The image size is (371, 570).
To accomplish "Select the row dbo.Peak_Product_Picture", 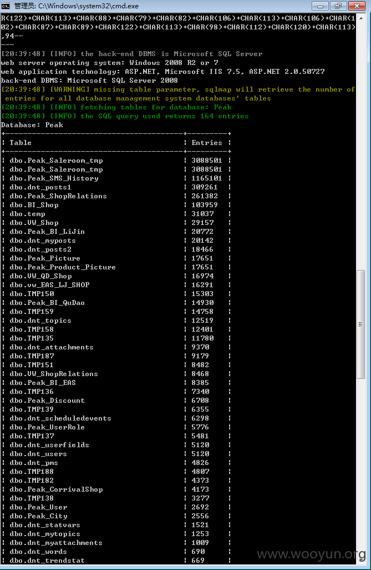I will tap(116, 267).
